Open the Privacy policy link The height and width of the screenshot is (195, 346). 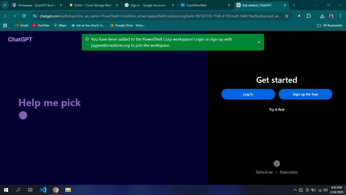click(289, 172)
